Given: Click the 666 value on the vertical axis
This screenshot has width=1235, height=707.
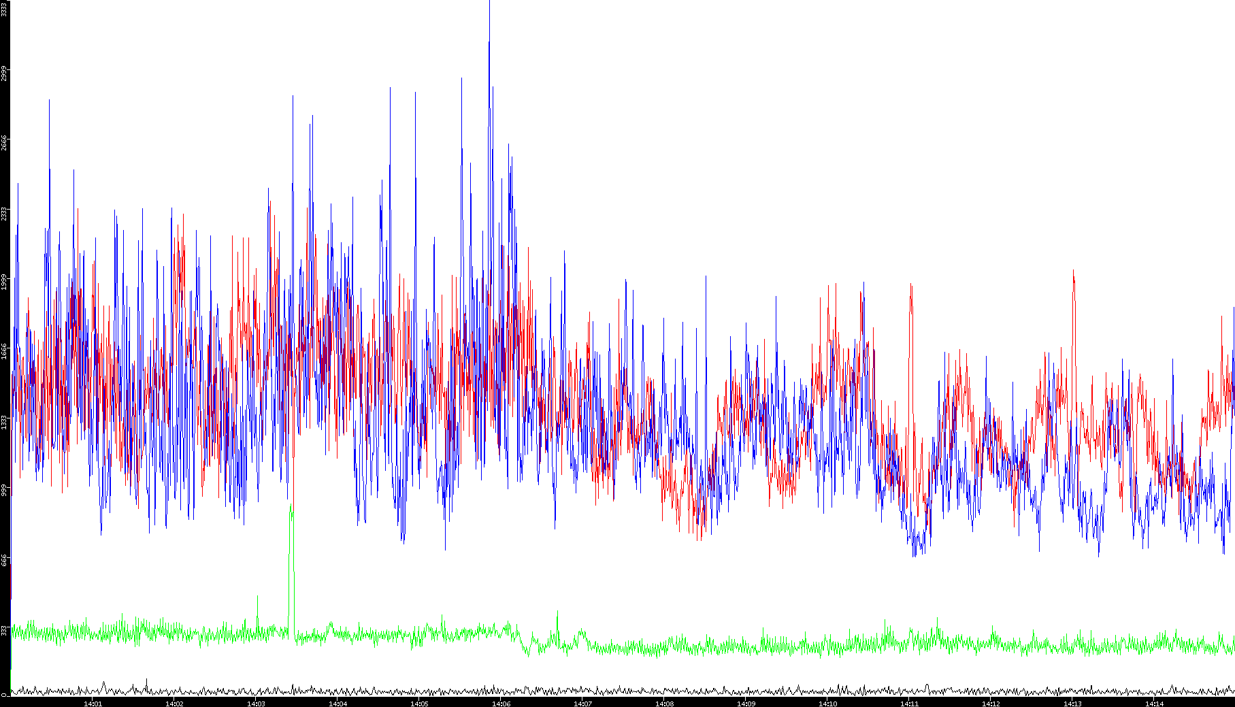Looking at the screenshot, I should click(4, 559).
